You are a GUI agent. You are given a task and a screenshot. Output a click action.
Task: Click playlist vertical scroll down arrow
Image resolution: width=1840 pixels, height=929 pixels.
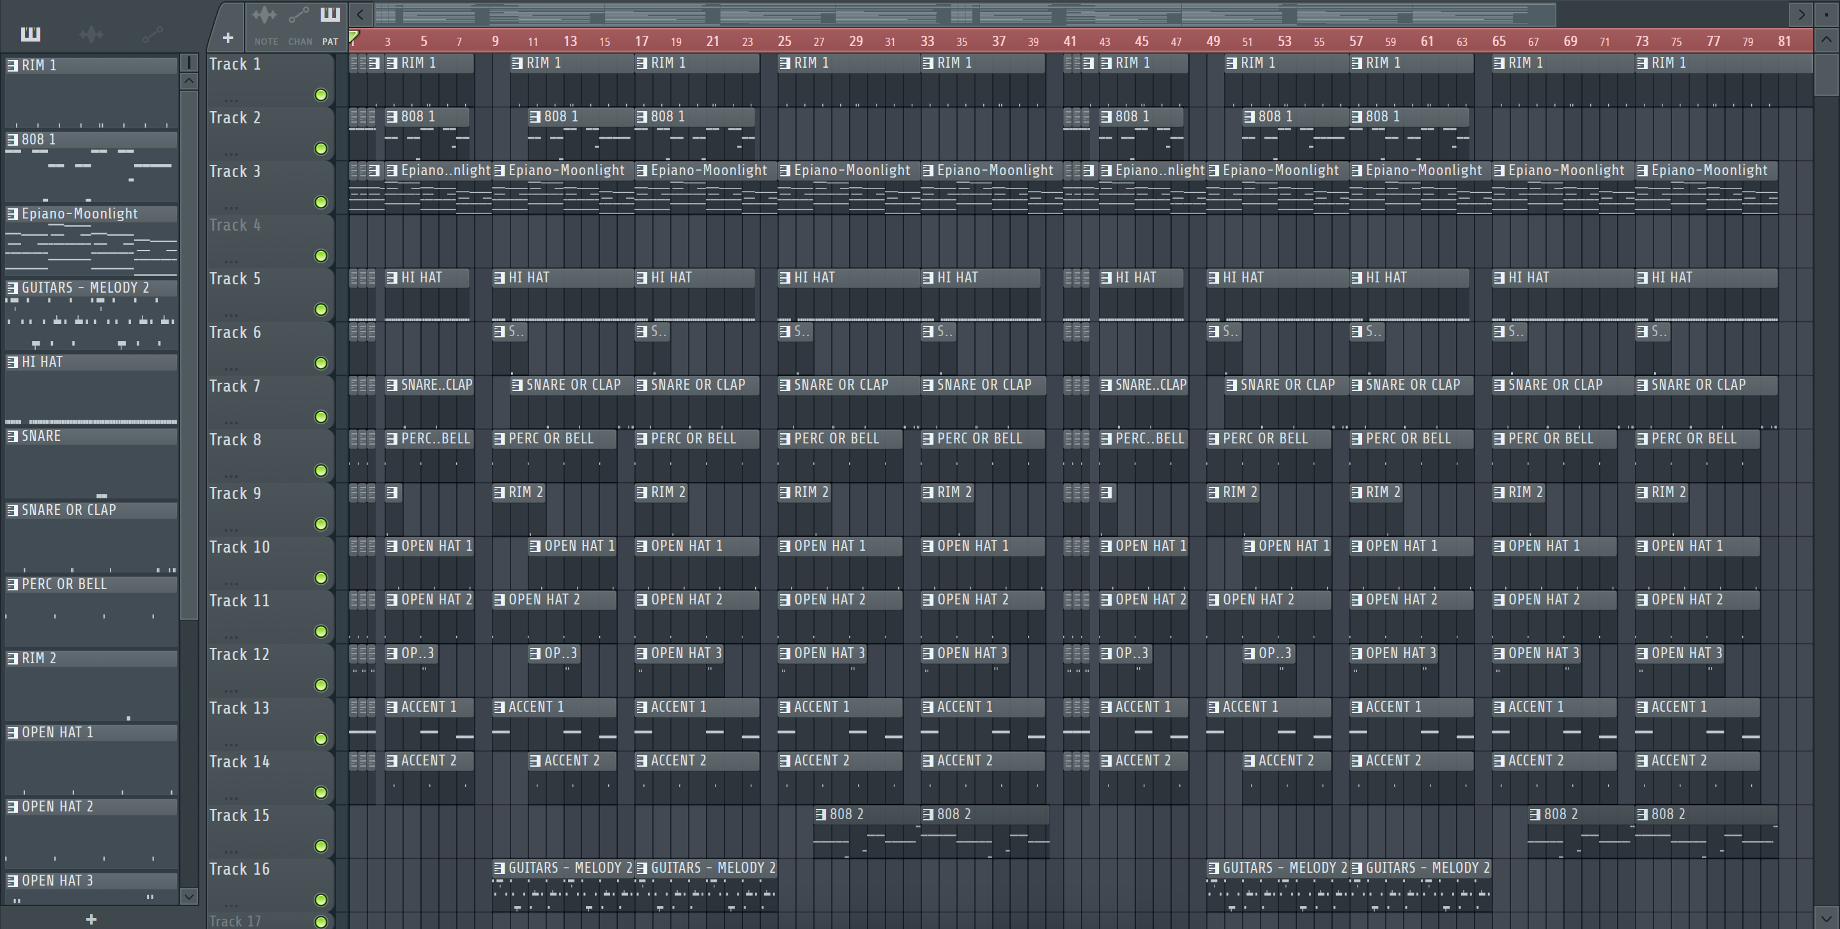pyautogui.click(x=1827, y=917)
